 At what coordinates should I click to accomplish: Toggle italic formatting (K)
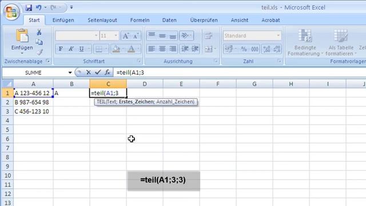(x=71, y=49)
